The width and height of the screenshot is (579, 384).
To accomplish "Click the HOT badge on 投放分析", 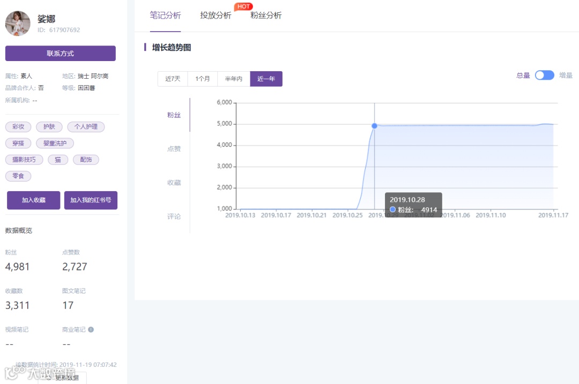I will click(x=243, y=6).
